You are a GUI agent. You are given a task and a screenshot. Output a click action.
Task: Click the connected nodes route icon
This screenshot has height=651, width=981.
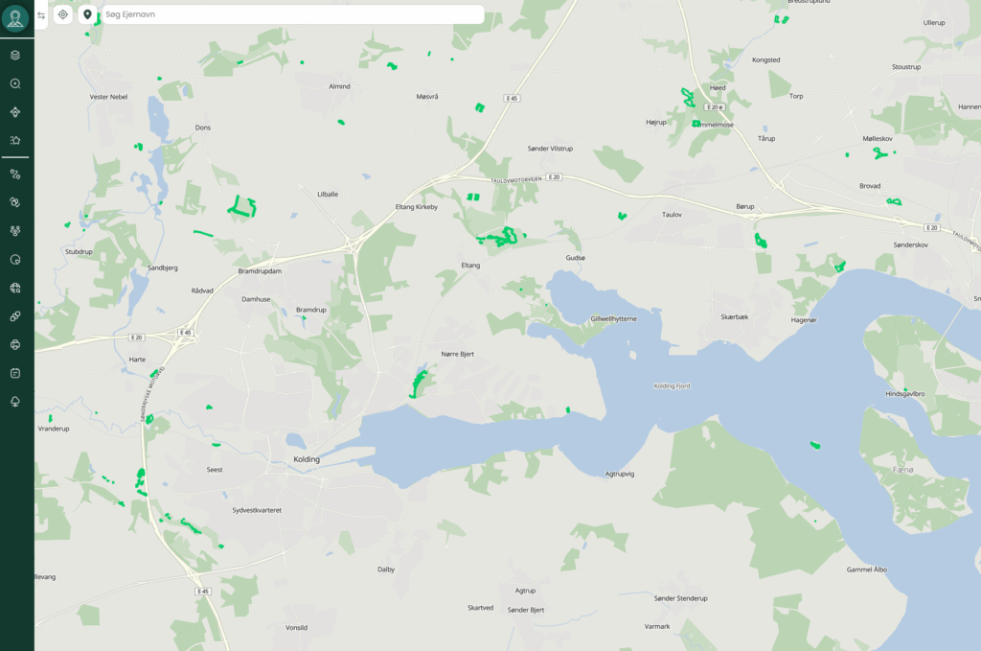pyautogui.click(x=15, y=174)
